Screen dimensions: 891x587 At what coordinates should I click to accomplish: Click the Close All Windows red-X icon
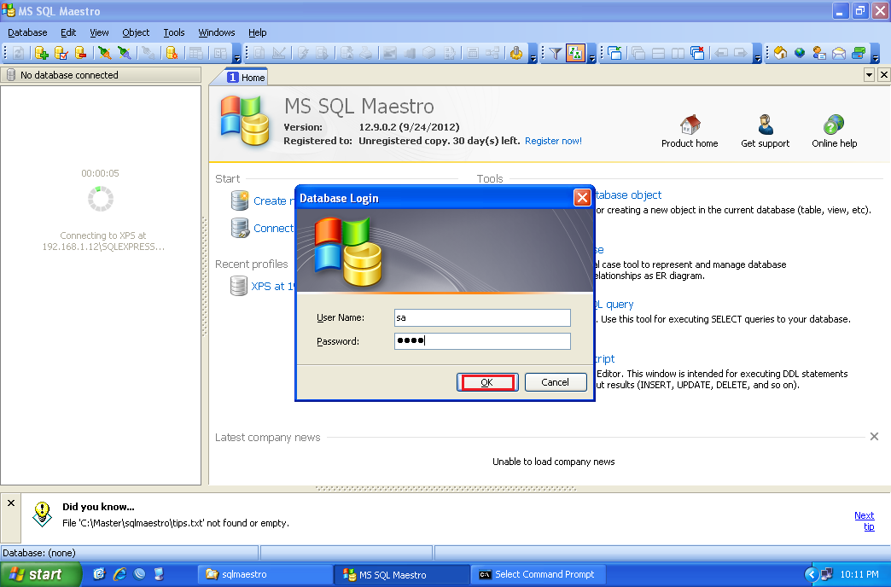click(697, 54)
